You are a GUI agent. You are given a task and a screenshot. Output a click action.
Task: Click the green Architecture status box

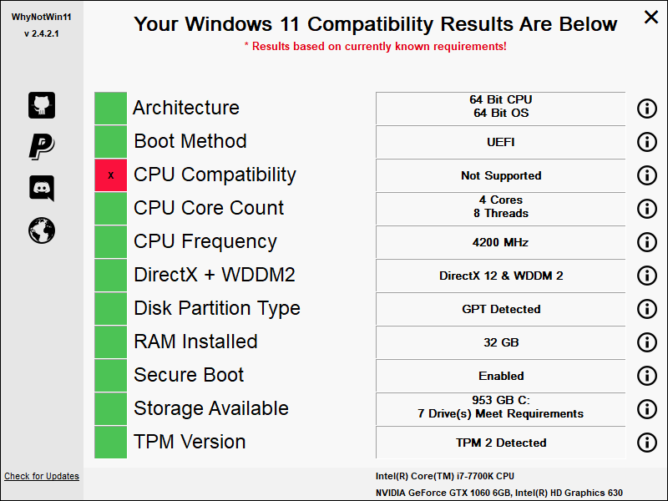111,109
